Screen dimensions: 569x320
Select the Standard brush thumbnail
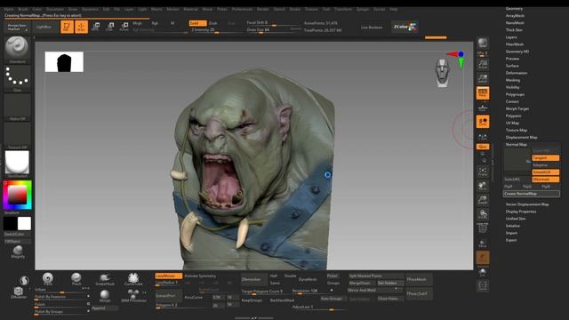[x=17, y=50]
